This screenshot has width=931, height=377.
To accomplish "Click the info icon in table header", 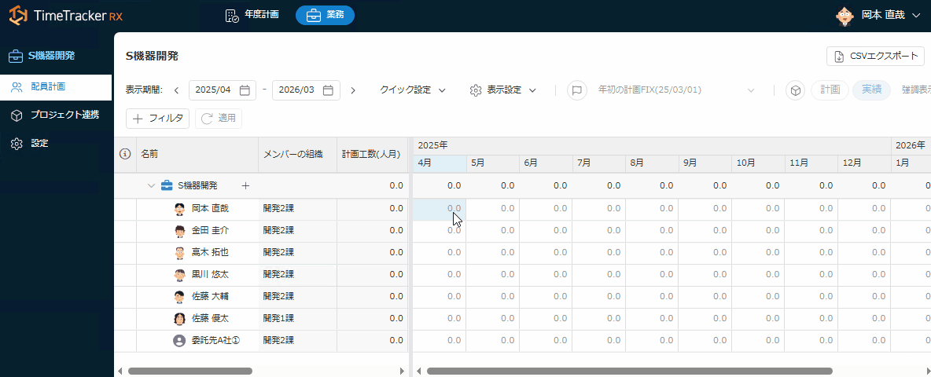I will point(125,155).
